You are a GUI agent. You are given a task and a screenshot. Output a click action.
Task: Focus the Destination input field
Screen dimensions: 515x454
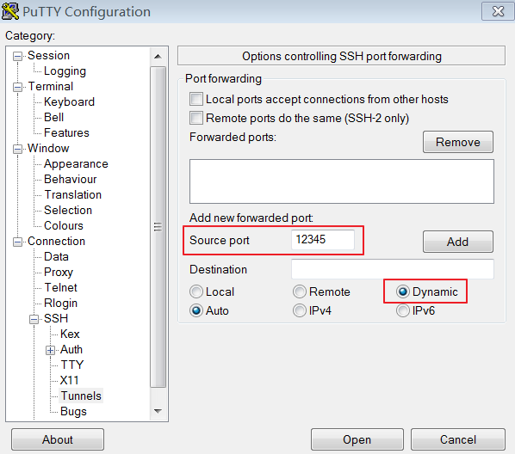pyautogui.click(x=393, y=269)
